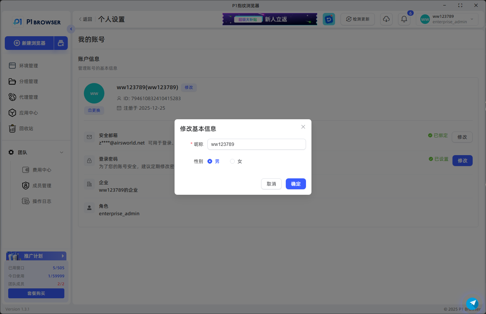This screenshot has height=314, width=486.
Task: Open the 回收站 recycle bin
Action: point(26,128)
